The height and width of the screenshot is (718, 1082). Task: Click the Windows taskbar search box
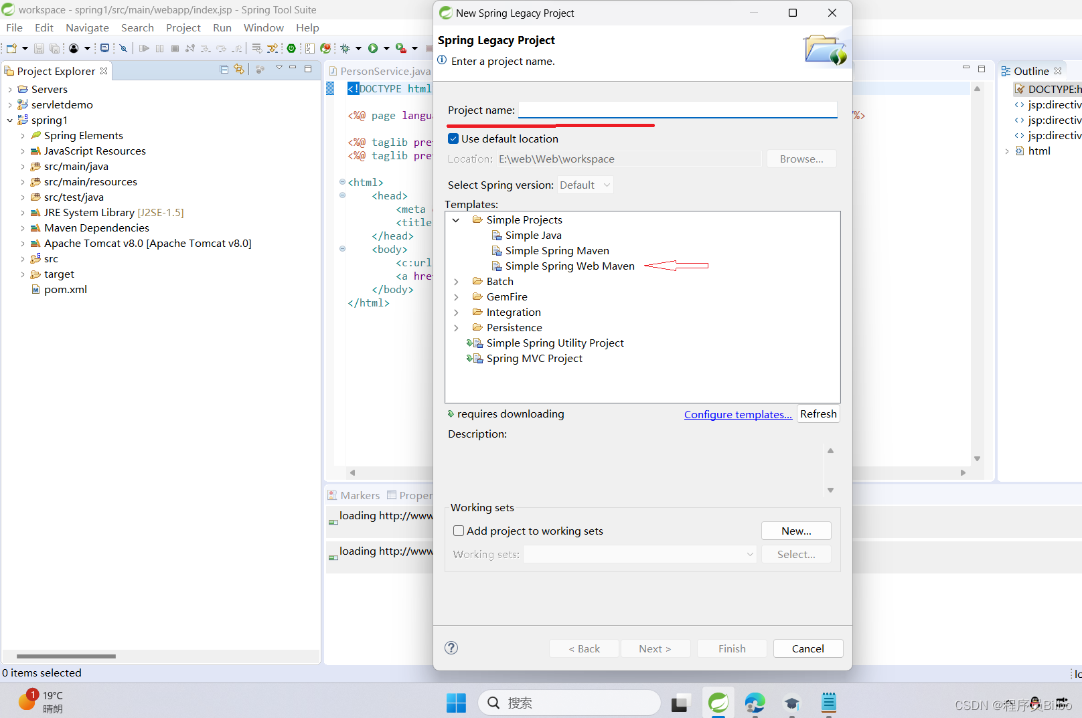(570, 703)
